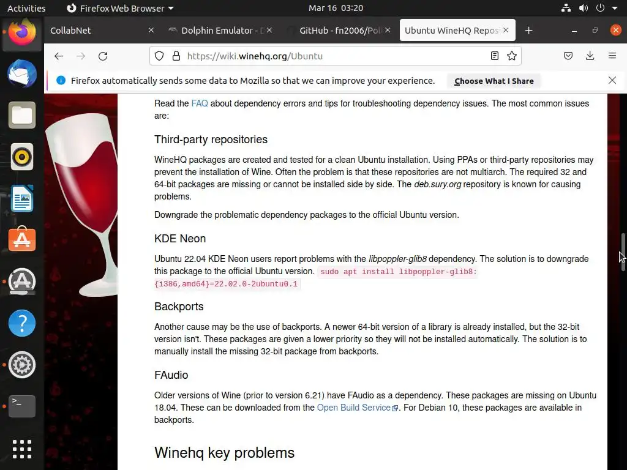This screenshot has height=470, width=627.
Task: Open the Downloads panel
Action: click(590, 56)
